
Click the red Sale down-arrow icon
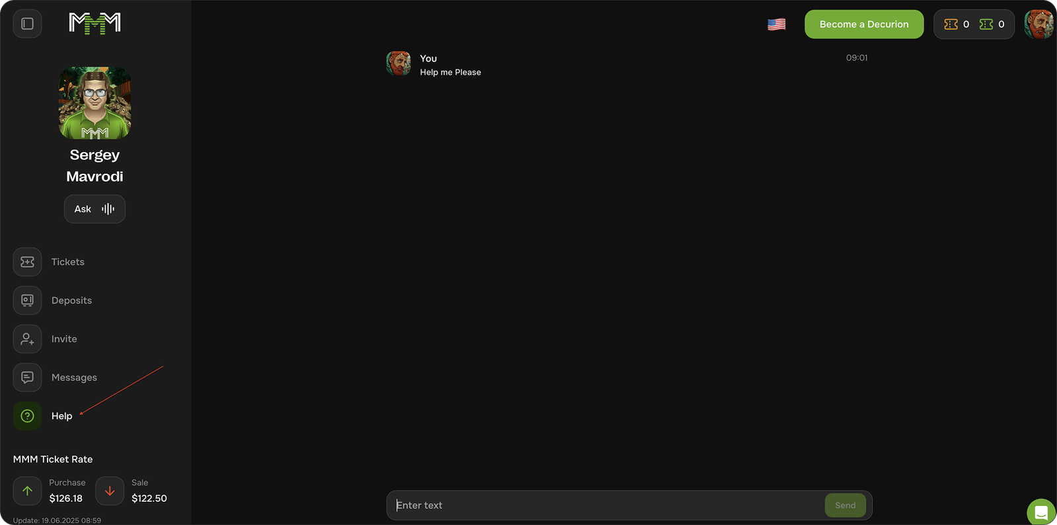tap(110, 491)
